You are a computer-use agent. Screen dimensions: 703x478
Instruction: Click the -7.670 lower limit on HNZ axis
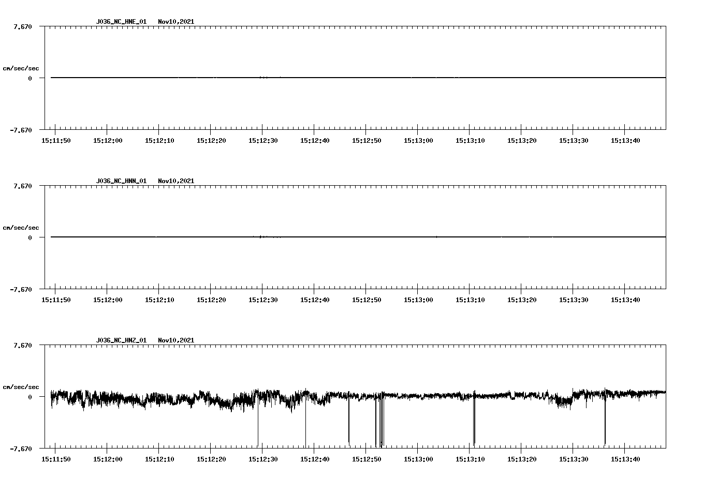pyautogui.click(x=21, y=449)
